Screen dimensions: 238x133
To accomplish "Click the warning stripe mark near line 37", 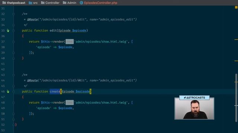I will click(236, 40).
